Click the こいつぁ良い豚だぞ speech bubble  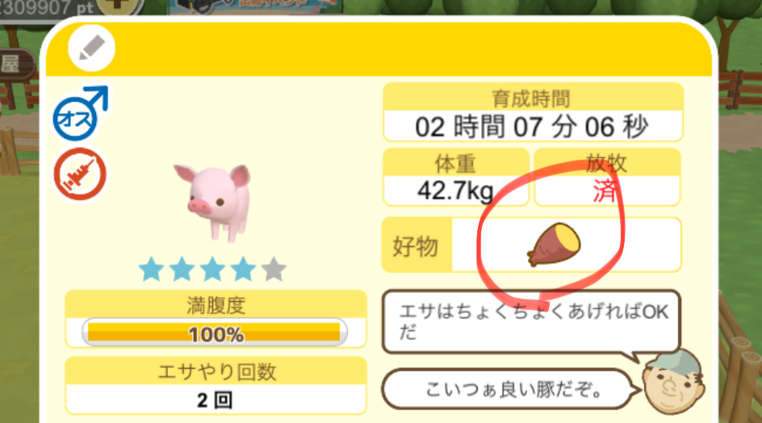tap(511, 389)
